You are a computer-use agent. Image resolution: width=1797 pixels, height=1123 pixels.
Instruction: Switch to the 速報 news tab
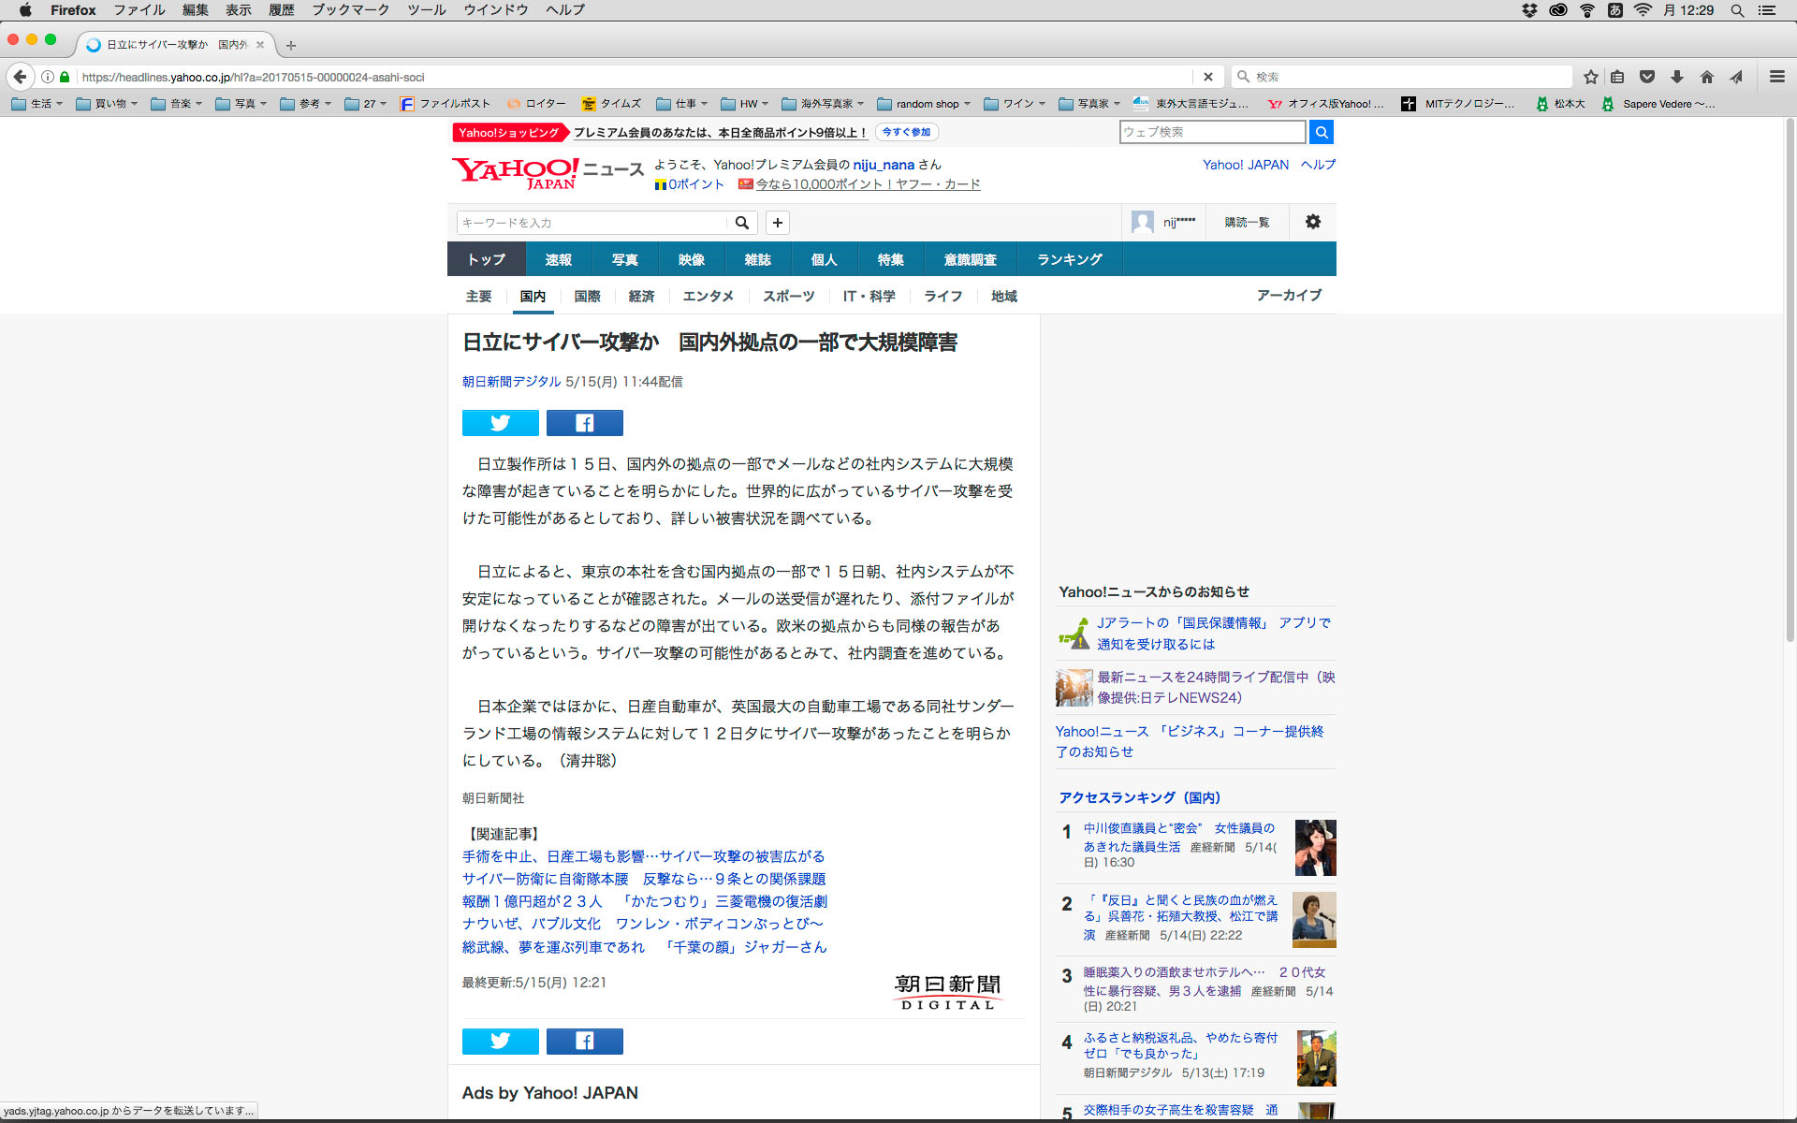coord(558,259)
